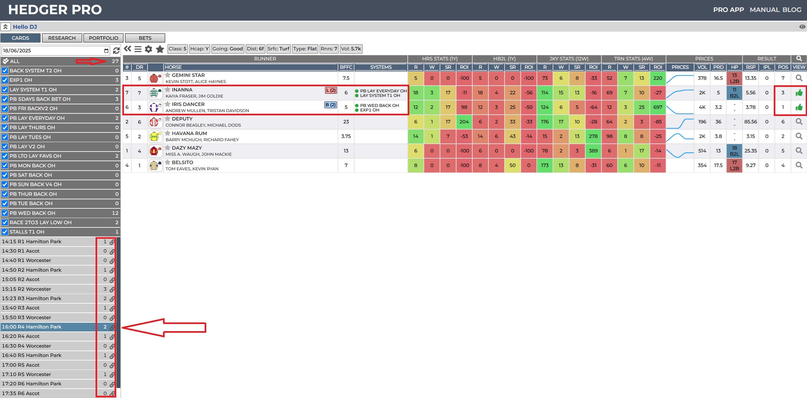Collapse the header using the double-up chevron
The width and height of the screenshot is (807, 398).
coord(5,27)
